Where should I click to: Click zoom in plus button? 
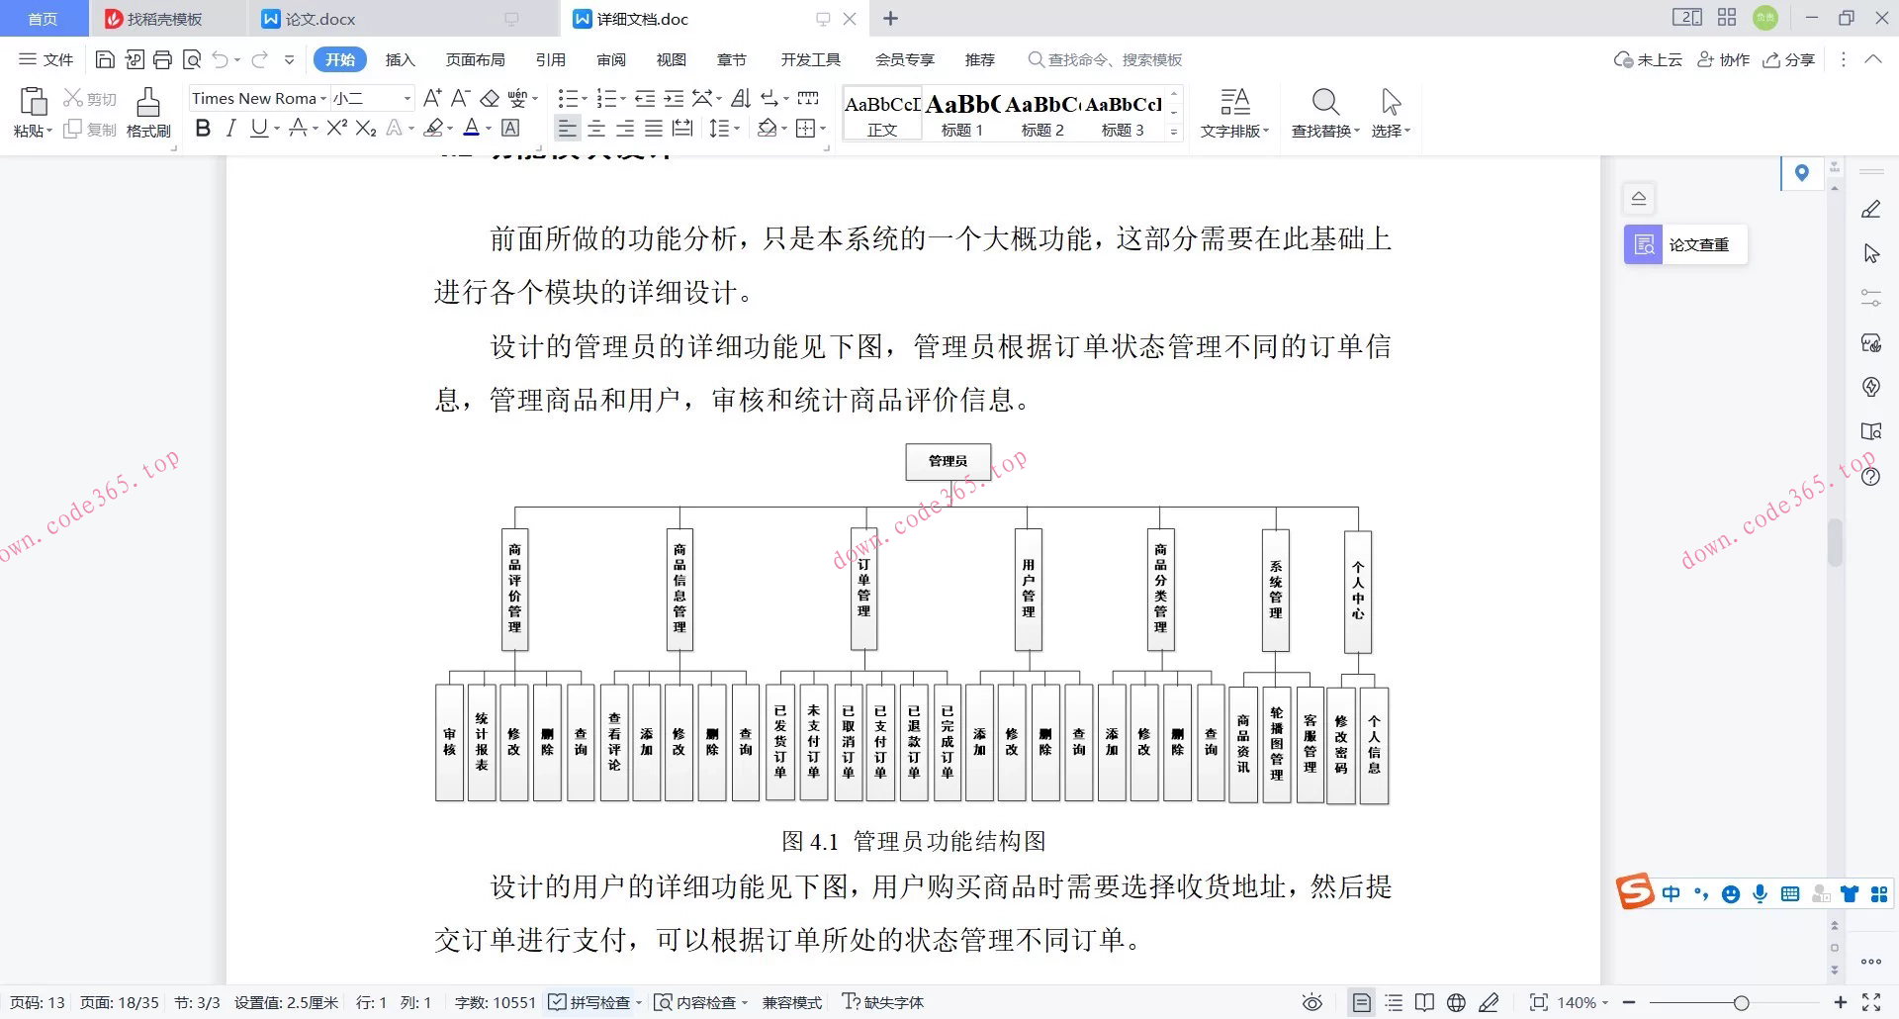(x=1840, y=1002)
